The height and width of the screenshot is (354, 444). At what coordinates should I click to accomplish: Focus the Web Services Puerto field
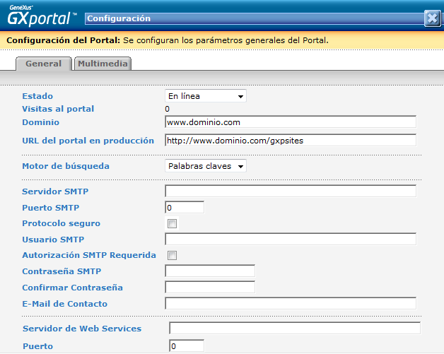187,346
